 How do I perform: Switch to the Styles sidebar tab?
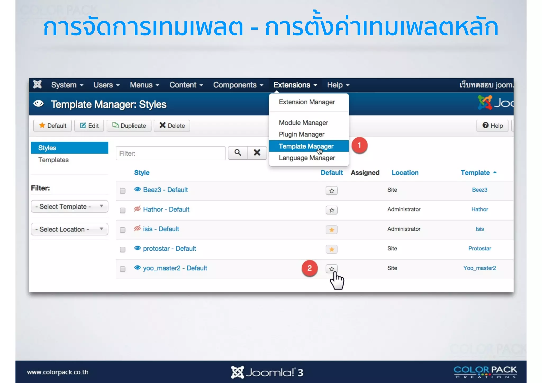[x=70, y=148]
